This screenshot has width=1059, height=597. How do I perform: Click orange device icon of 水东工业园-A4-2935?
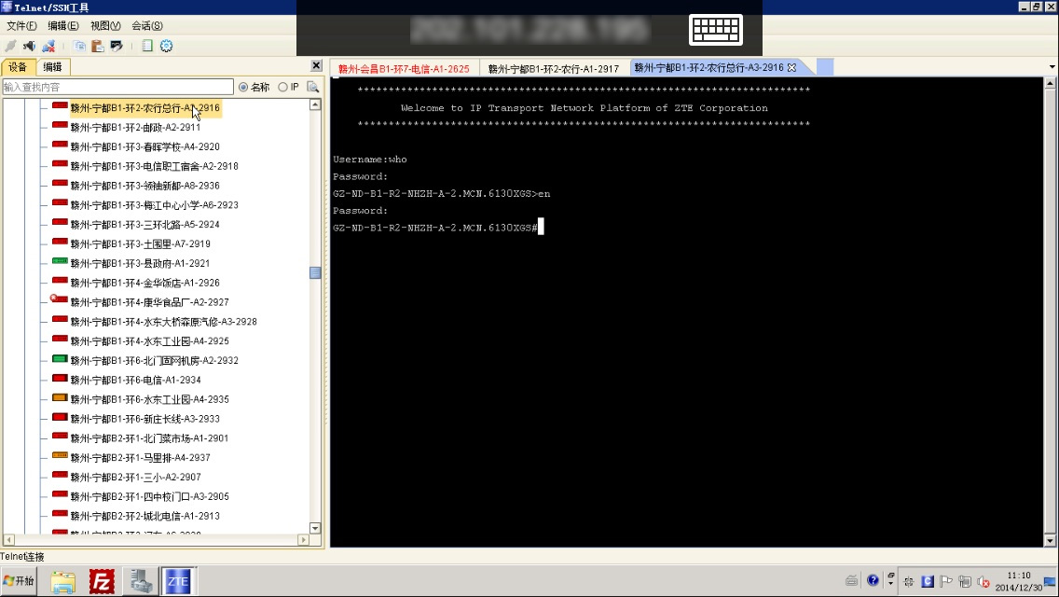tap(60, 398)
